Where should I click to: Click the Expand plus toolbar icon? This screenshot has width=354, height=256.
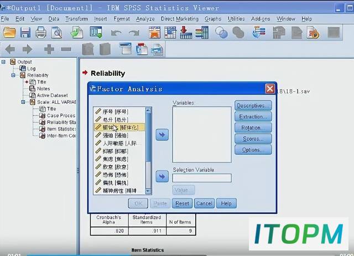point(49,49)
